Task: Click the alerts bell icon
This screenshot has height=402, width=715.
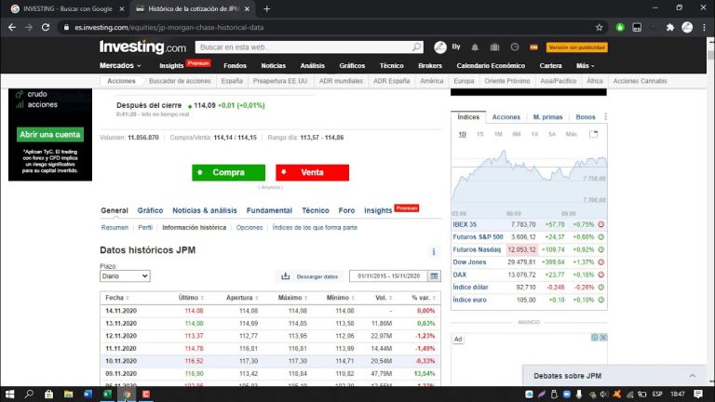Action: coord(475,47)
